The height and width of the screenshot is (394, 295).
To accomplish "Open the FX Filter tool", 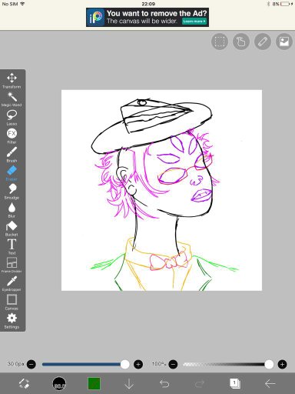I will pos(12,136).
